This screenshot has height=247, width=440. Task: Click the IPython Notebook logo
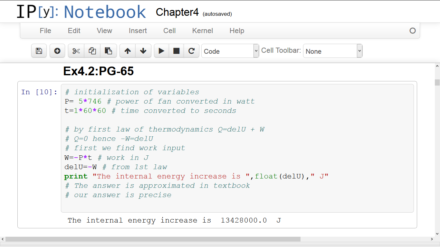[81, 12]
